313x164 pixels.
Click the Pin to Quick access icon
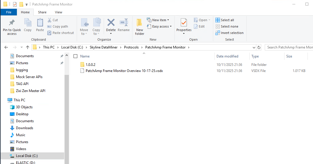12,23
